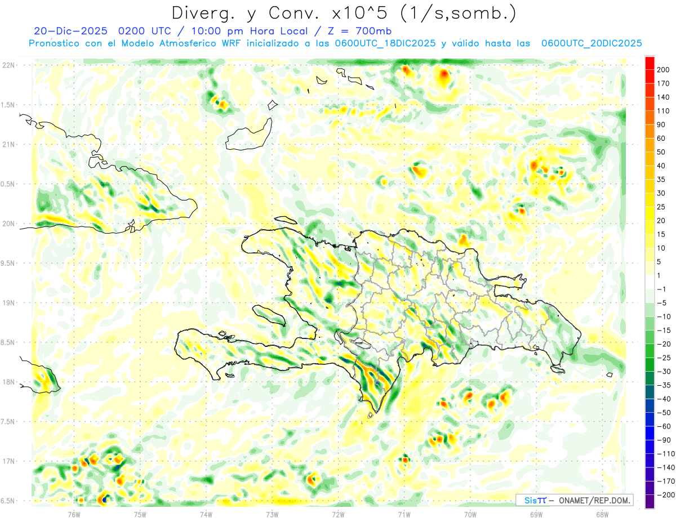Click the latitude label '19N'
676x522 pixels.
pos(8,303)
